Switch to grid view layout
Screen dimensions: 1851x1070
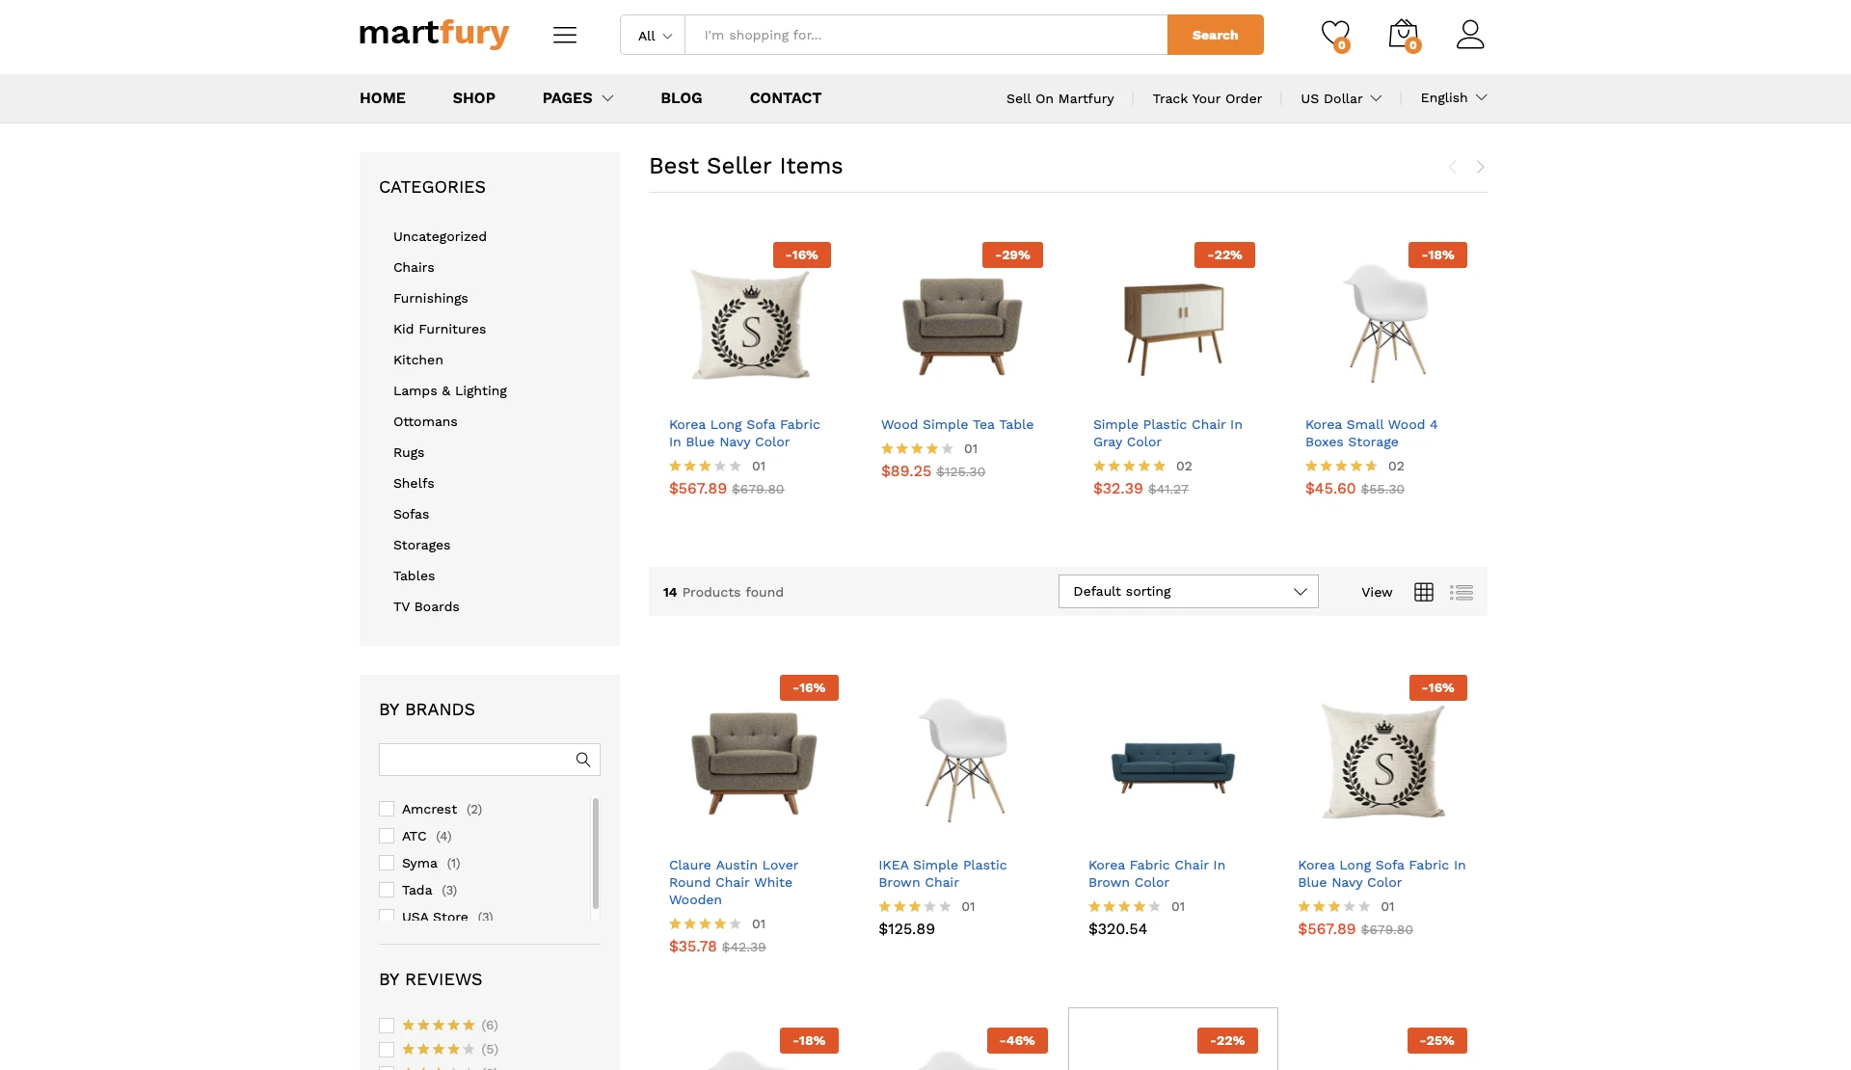tap(1424, 592)
